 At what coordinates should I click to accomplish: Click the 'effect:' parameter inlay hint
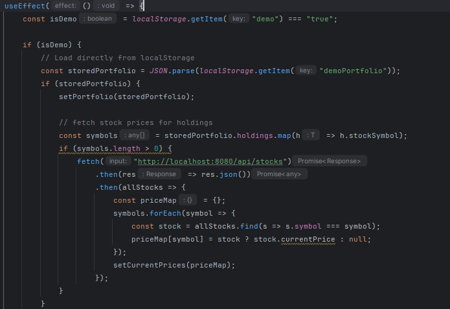click(65, 5)
